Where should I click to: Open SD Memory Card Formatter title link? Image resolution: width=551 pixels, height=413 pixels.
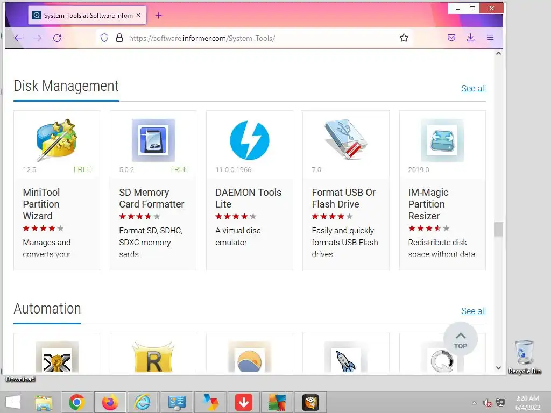(x=151, y=198)
